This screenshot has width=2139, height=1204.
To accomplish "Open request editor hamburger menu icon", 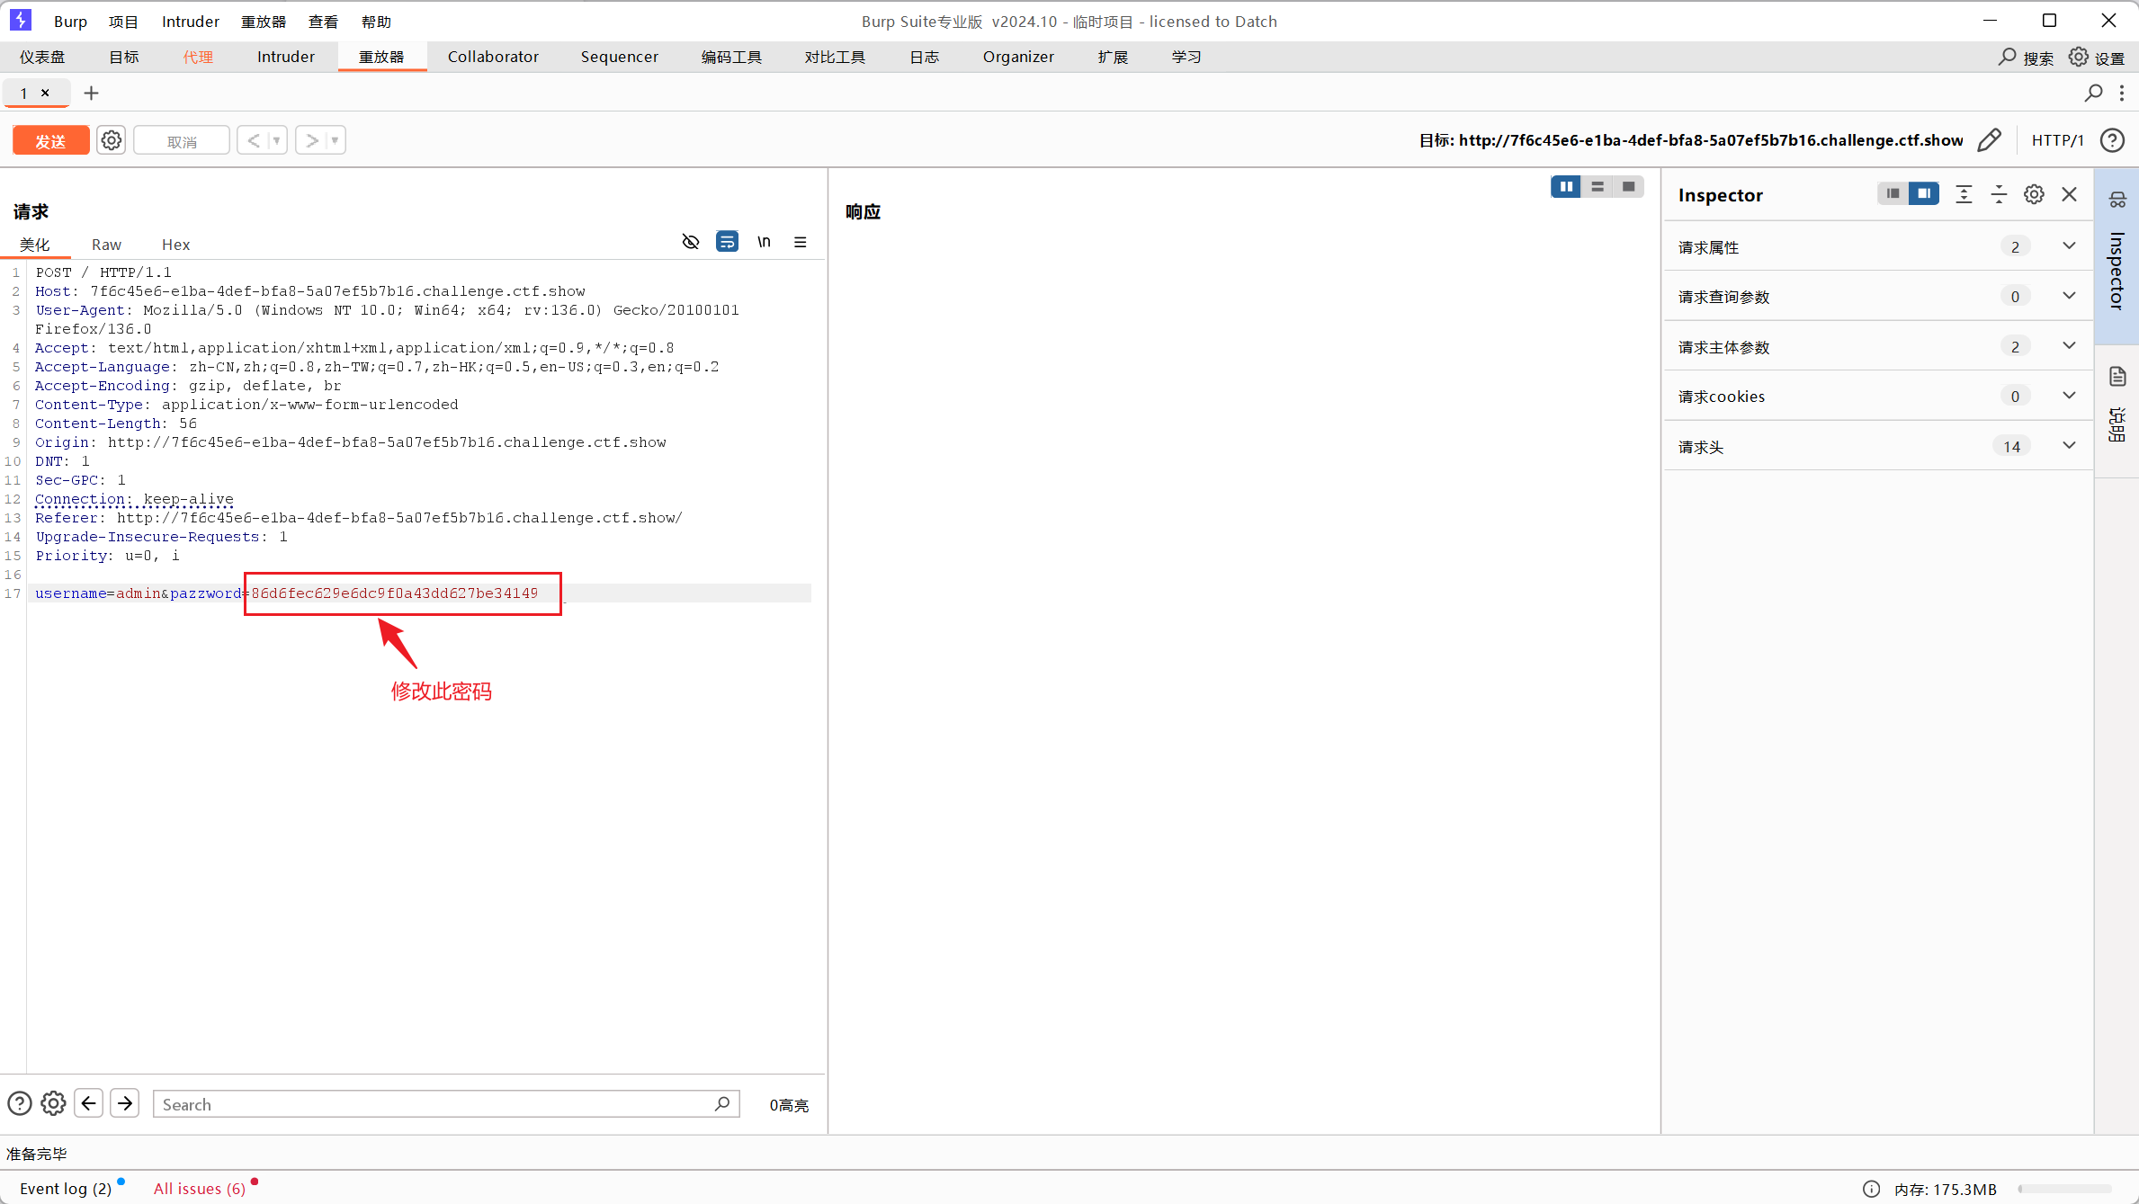I will (x=800, y=242).
